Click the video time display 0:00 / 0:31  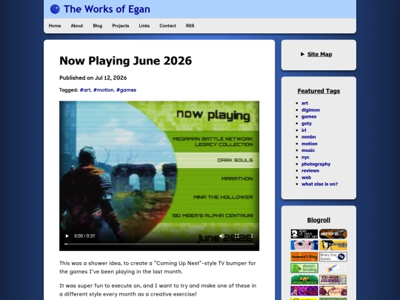(84, 236)
